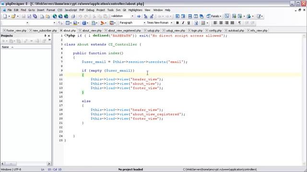Expand the Projects toolbar overflow chevron

[x=49, y=40]
